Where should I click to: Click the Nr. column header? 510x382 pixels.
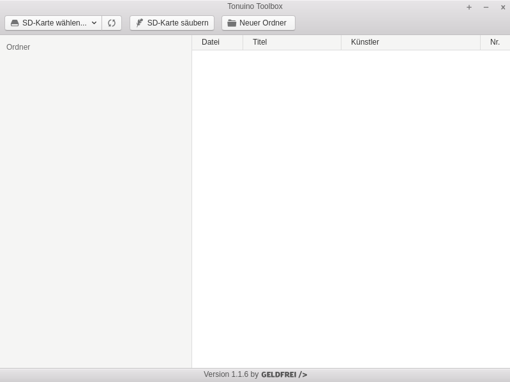pos(495,42)
